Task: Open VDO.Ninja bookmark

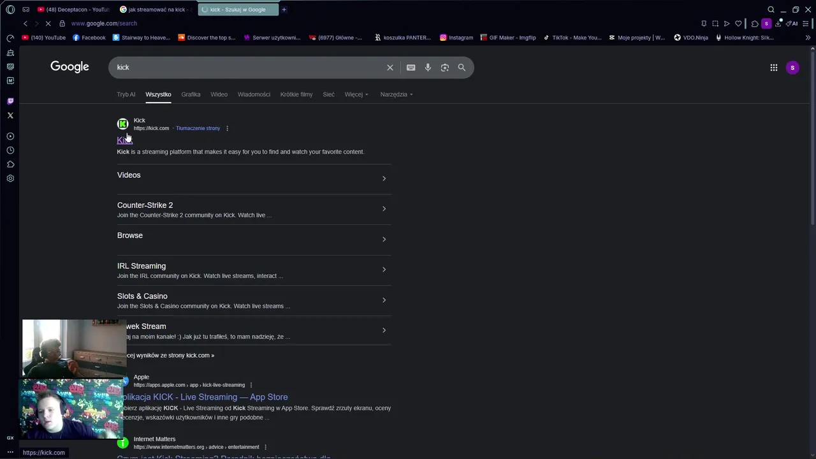Action: tap(691, 38)
